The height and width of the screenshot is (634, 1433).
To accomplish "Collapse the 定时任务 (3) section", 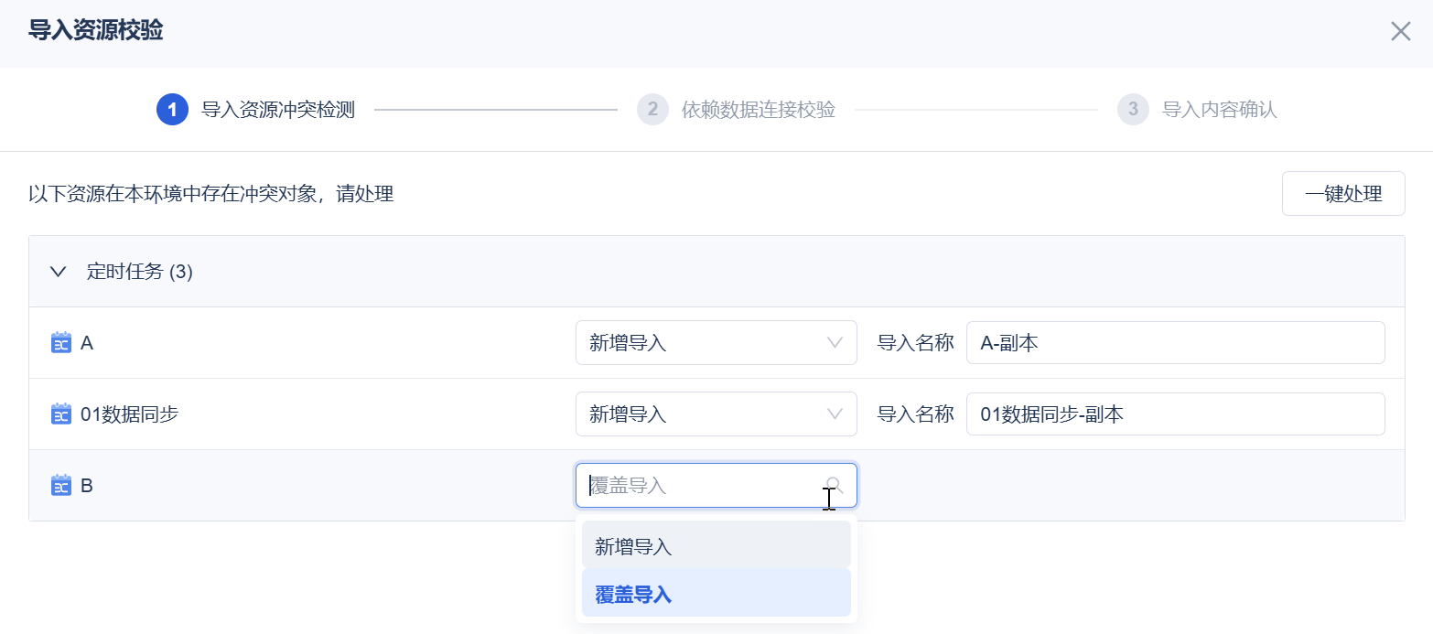I will coord(59,272).
